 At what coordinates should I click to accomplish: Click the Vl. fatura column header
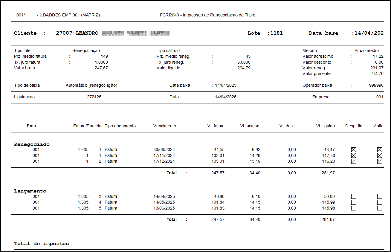[216, 126]
